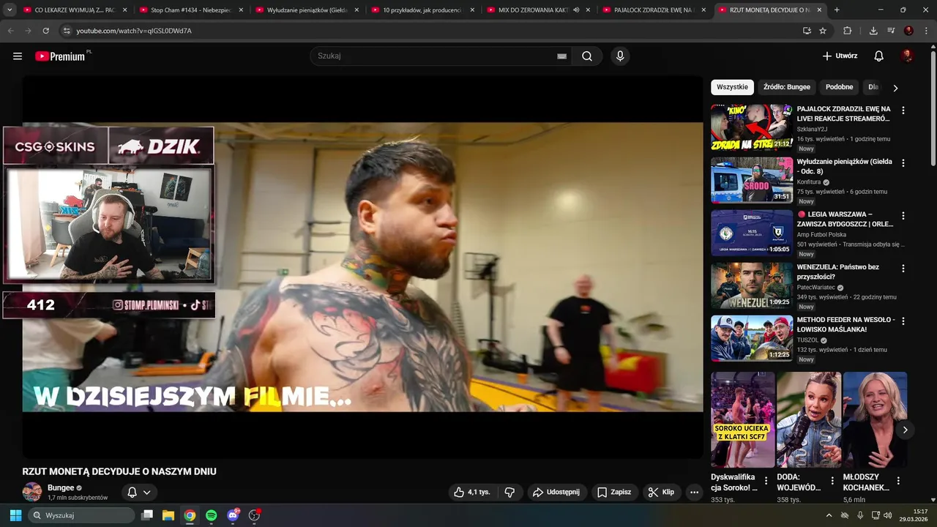Open options for PAJALOCK ZDRADZIŁ EWĘ video

pos(903,111)
